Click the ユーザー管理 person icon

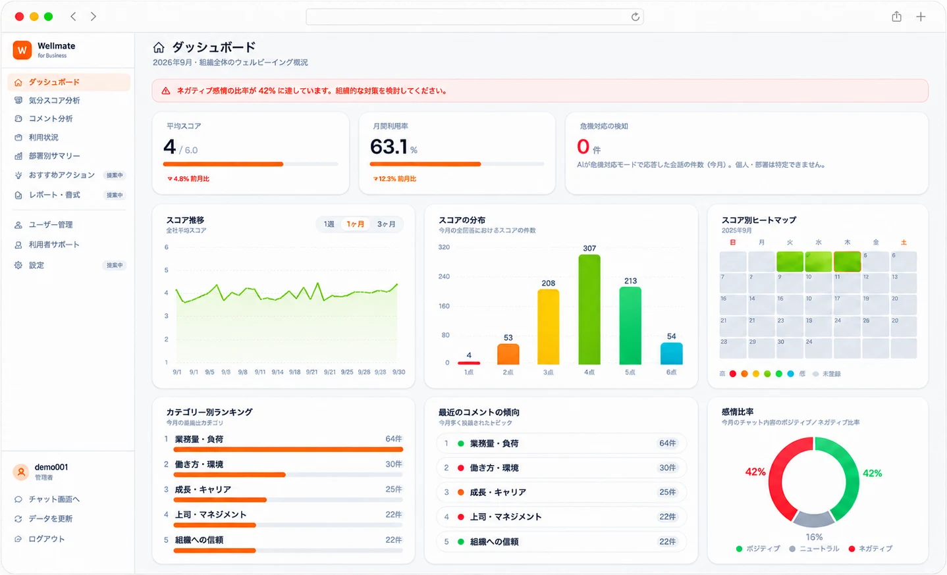pyautogui.click(x=18, y=225)
